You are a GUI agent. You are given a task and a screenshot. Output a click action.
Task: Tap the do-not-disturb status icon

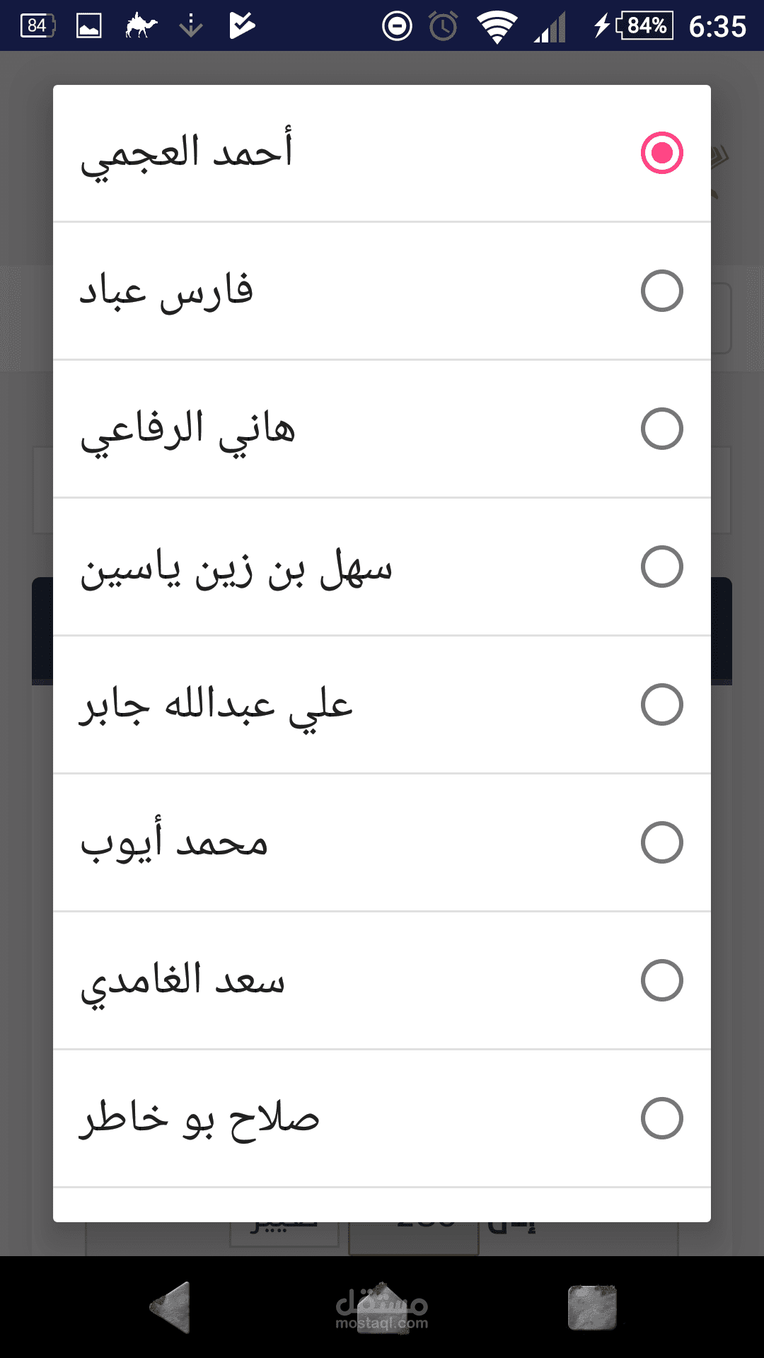pyautogui.click(x=397, y=27)
